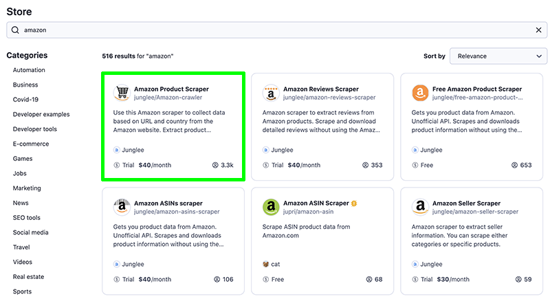Clear the search with X icon

(538, 30)
